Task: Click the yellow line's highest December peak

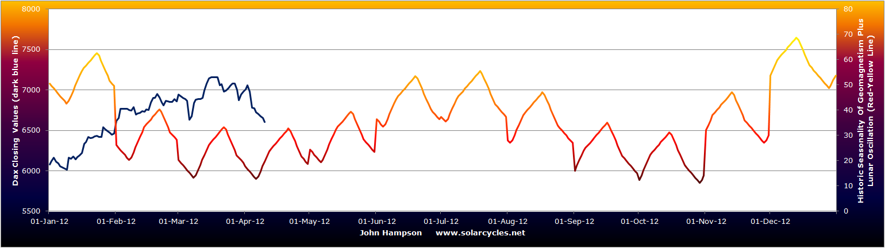Action: point(796,38)
